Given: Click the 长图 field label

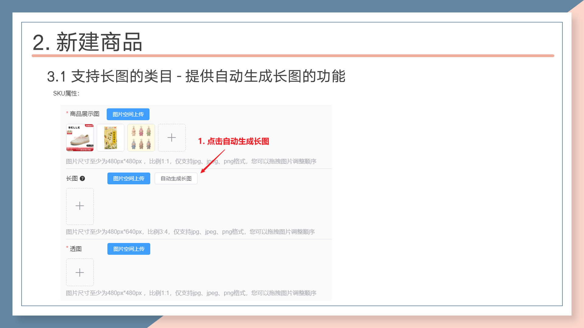Looking at the screenshot, I should (72, 178).
